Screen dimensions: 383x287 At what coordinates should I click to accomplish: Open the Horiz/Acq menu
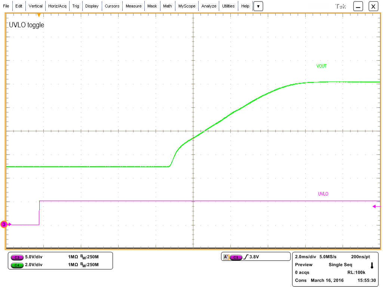click(57, 6)
